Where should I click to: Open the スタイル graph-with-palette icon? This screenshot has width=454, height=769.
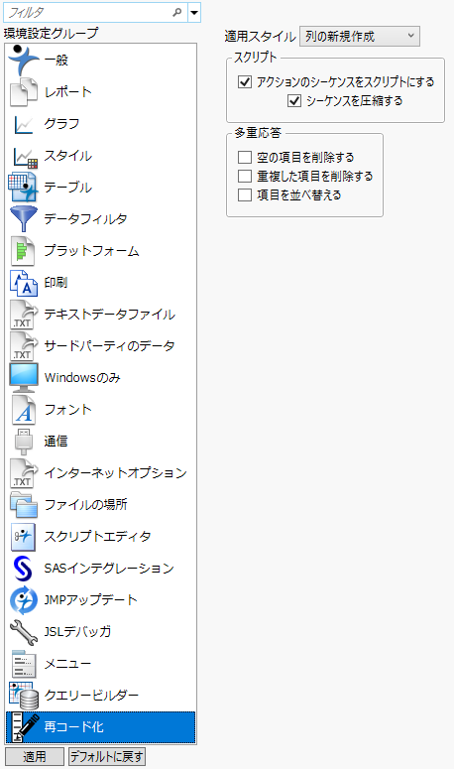[25, 157]
